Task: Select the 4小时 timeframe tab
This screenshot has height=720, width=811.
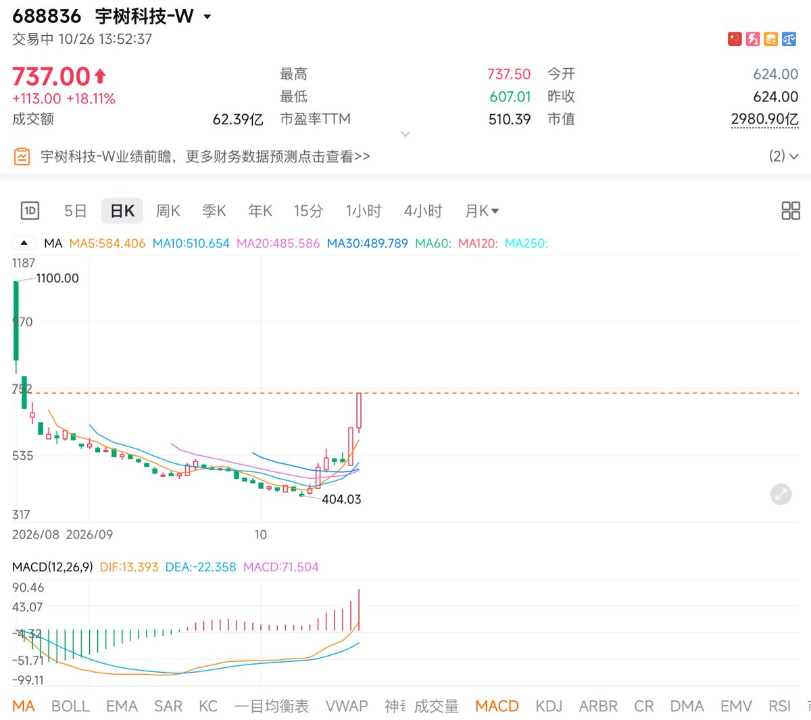Action: click(423, 211)
